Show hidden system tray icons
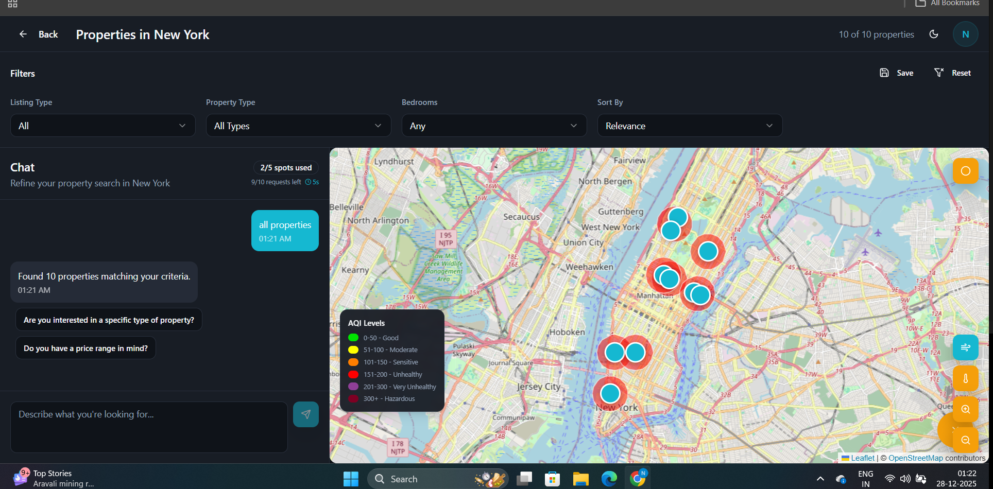993x489 pixels. [x=820, y=479]
